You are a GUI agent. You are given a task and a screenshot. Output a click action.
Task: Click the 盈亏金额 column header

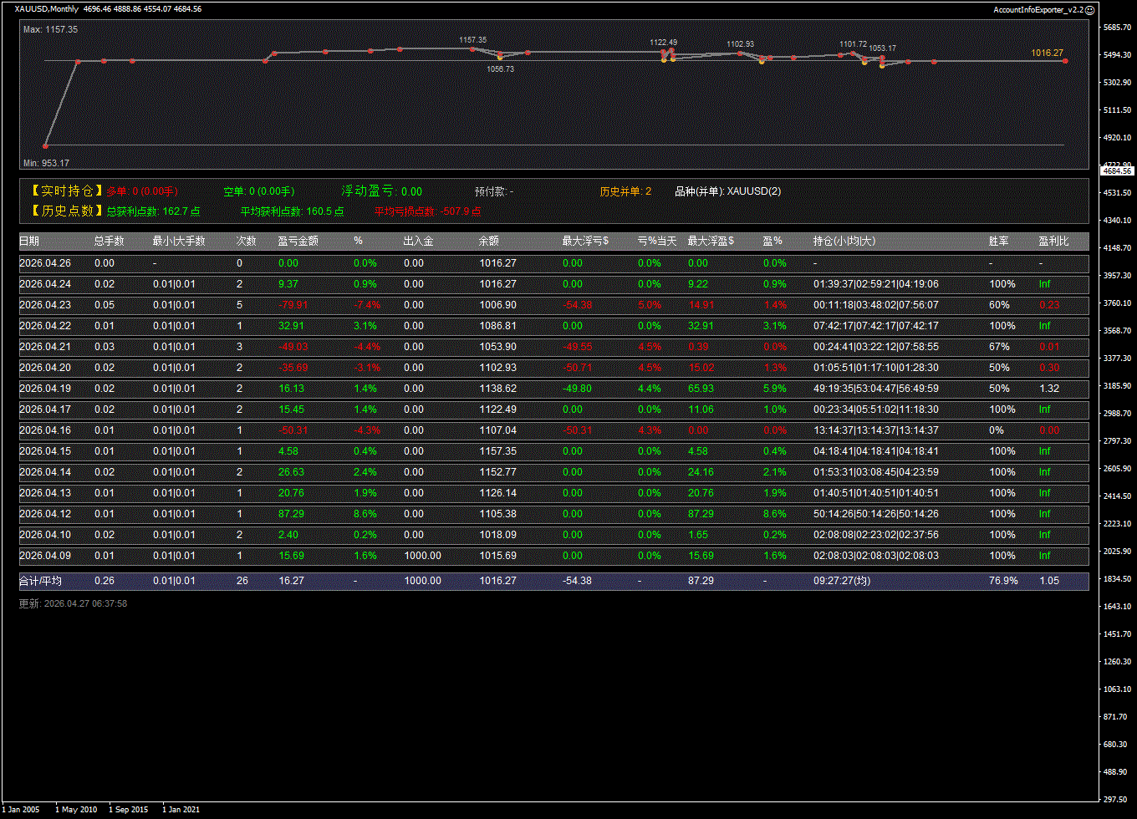point(298,242)
